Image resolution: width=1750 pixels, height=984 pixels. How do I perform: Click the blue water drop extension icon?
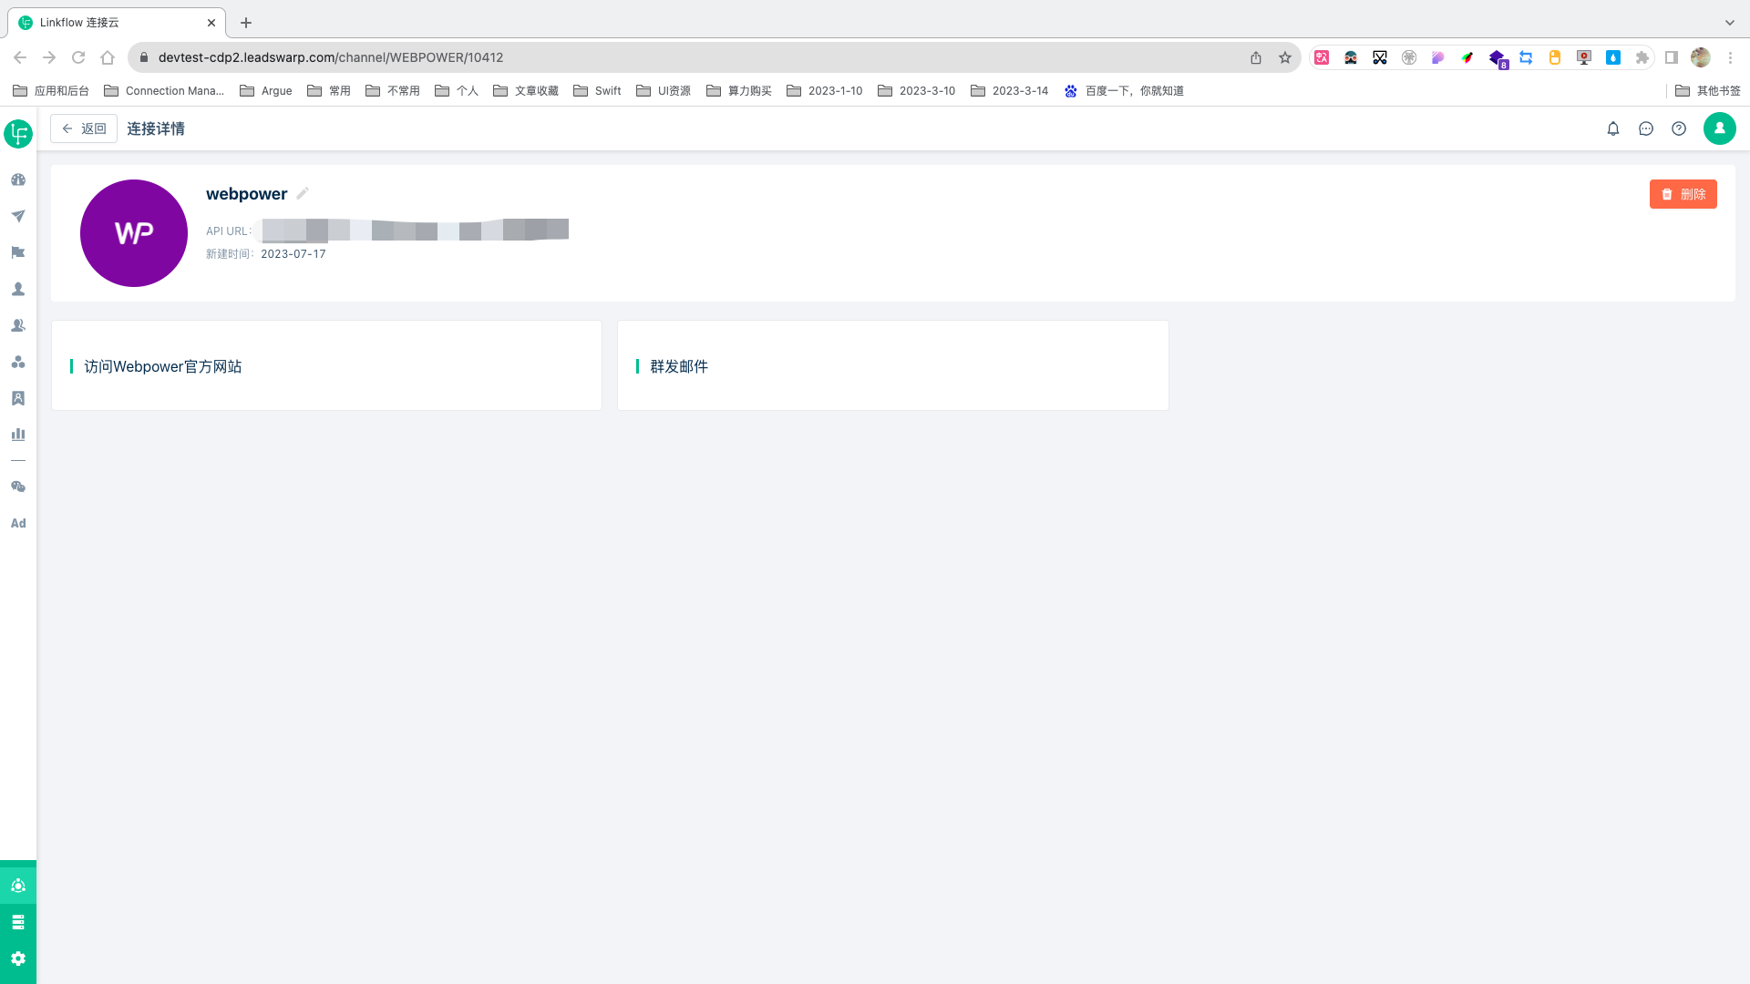click(x=1613, y=57)
